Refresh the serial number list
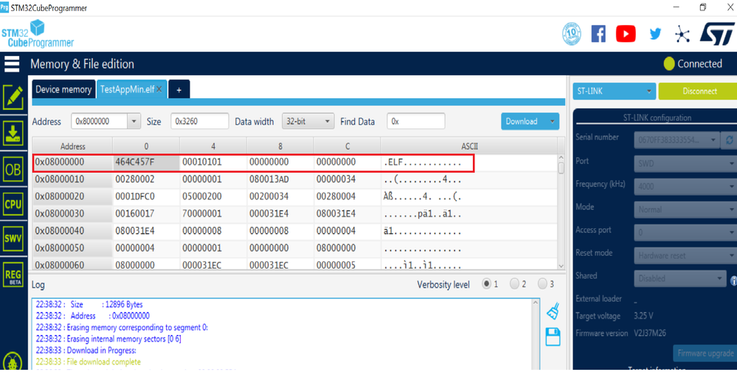737x378 pixels. coord(730,140)
